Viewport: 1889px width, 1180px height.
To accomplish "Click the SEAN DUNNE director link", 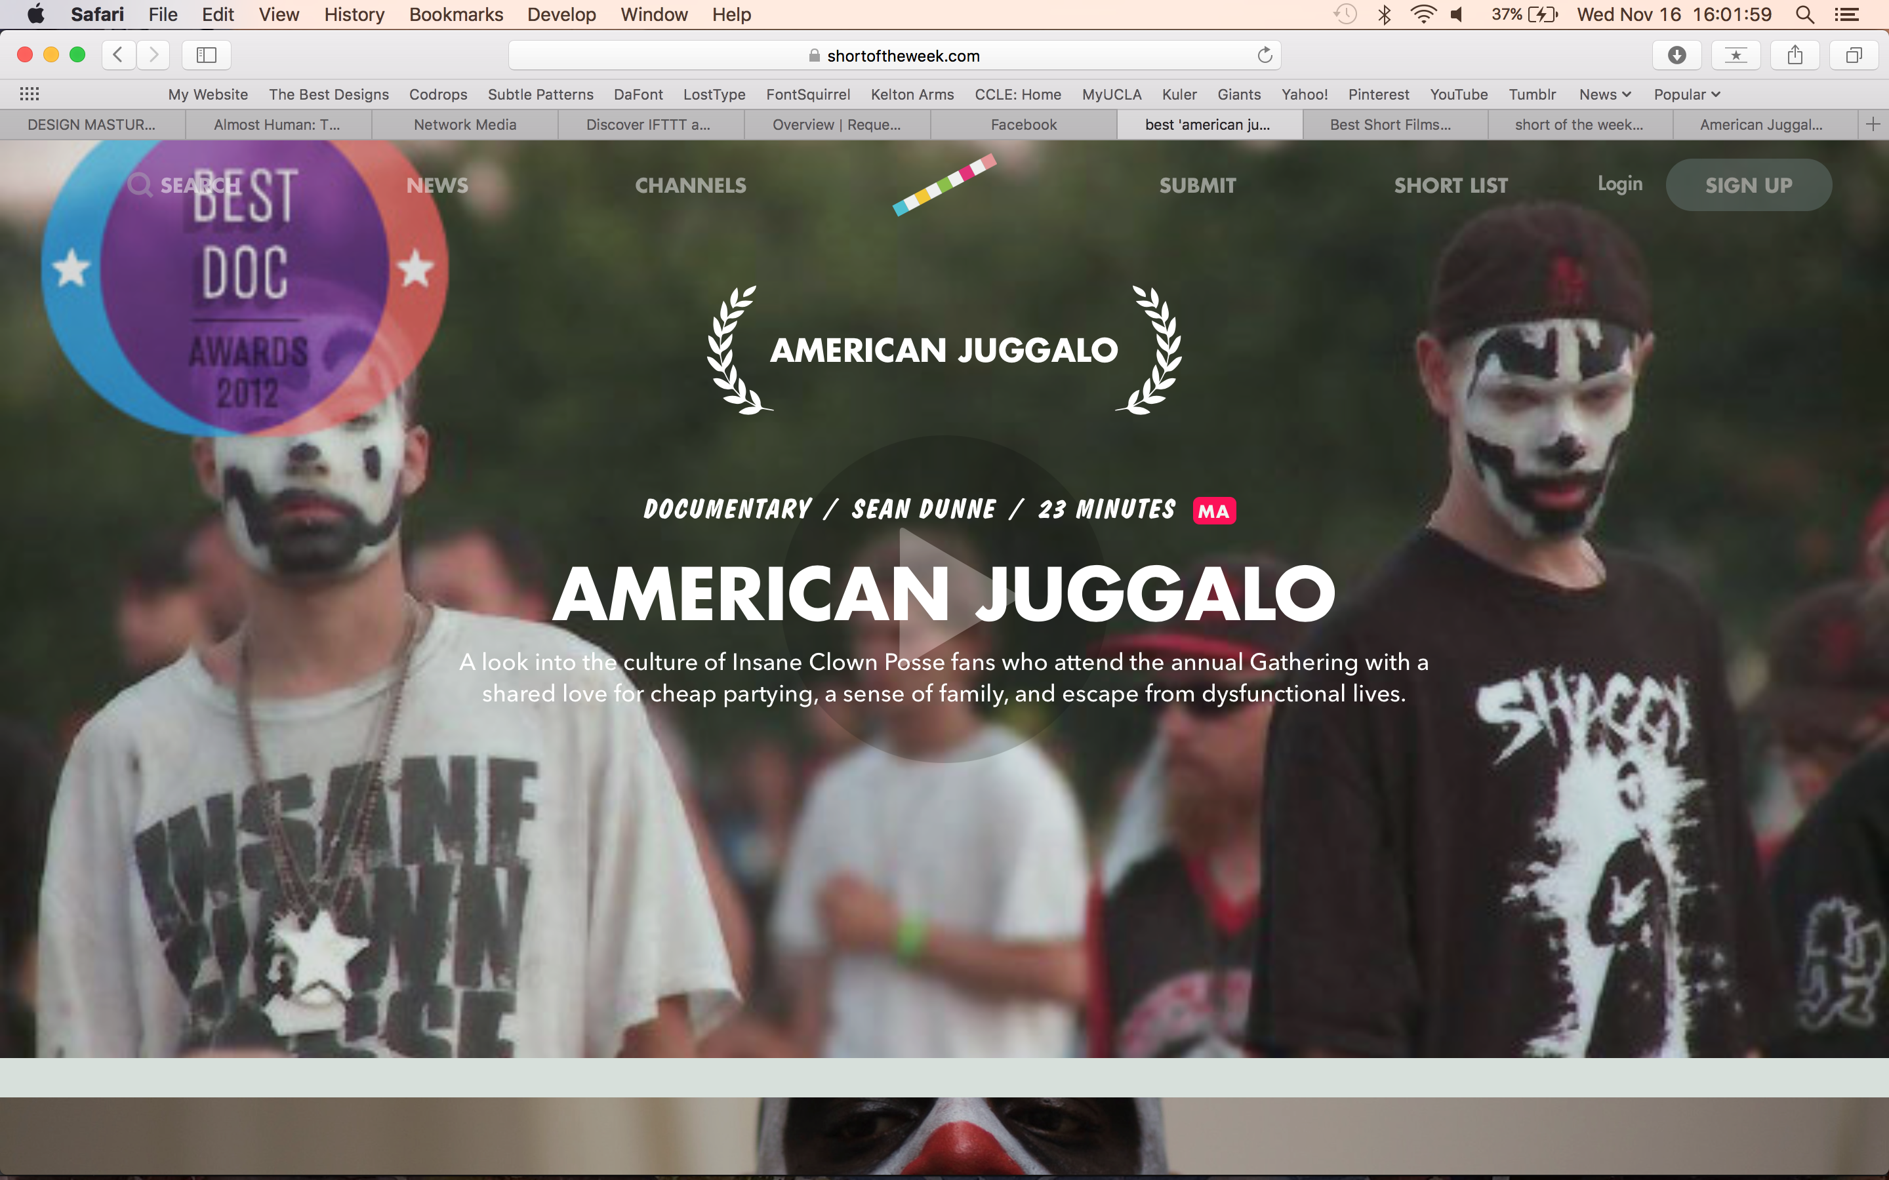I will (x=924, y=509).
